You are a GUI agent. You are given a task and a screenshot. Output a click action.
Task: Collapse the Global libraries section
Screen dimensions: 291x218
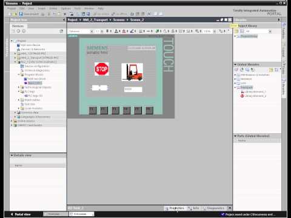235,65
